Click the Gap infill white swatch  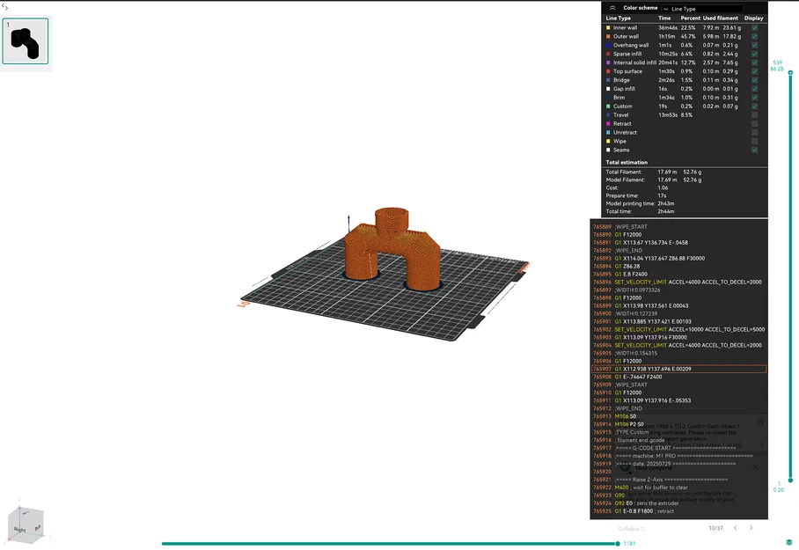[608, 89]
